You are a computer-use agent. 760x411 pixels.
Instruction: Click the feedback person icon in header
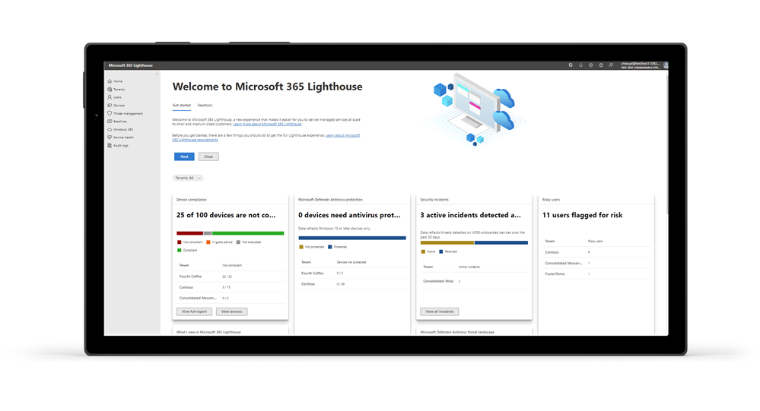click(611, 65)
